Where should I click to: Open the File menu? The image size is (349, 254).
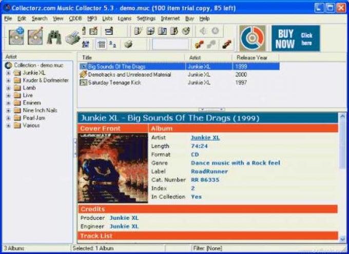point(8,18)
